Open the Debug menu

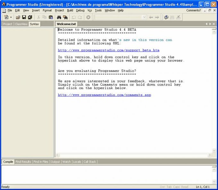(x=80, y=11)
